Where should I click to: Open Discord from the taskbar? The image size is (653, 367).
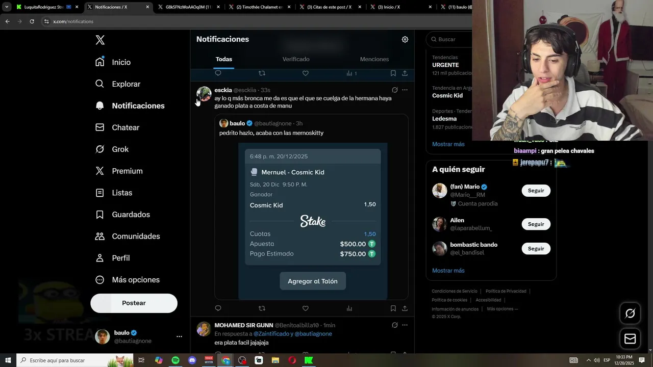coord(192,360)
